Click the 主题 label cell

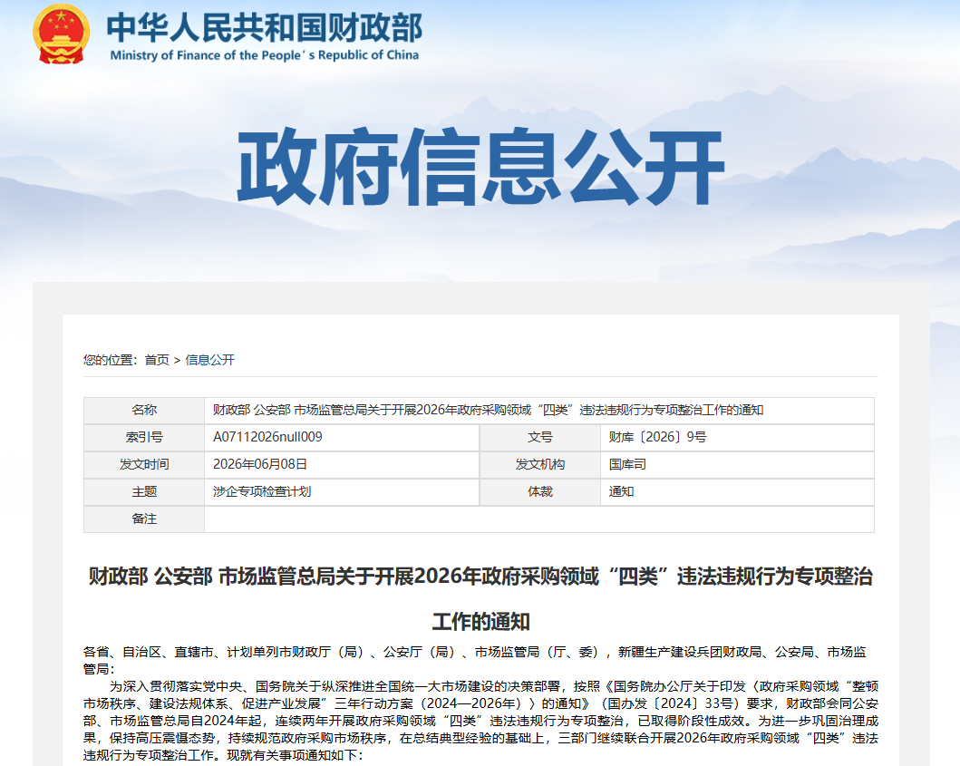144,491
